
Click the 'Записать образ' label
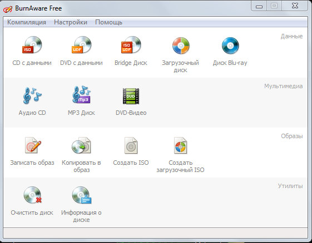[x=32, y=163]
